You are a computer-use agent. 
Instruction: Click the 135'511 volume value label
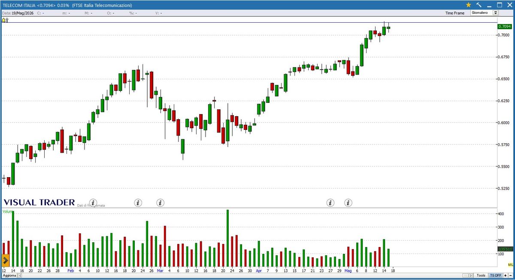[x=505, y=249]
